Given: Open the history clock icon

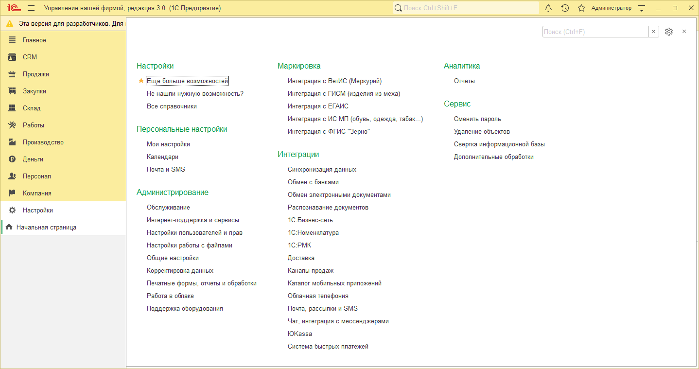Looking at the screenshot, I should point(565,8).
